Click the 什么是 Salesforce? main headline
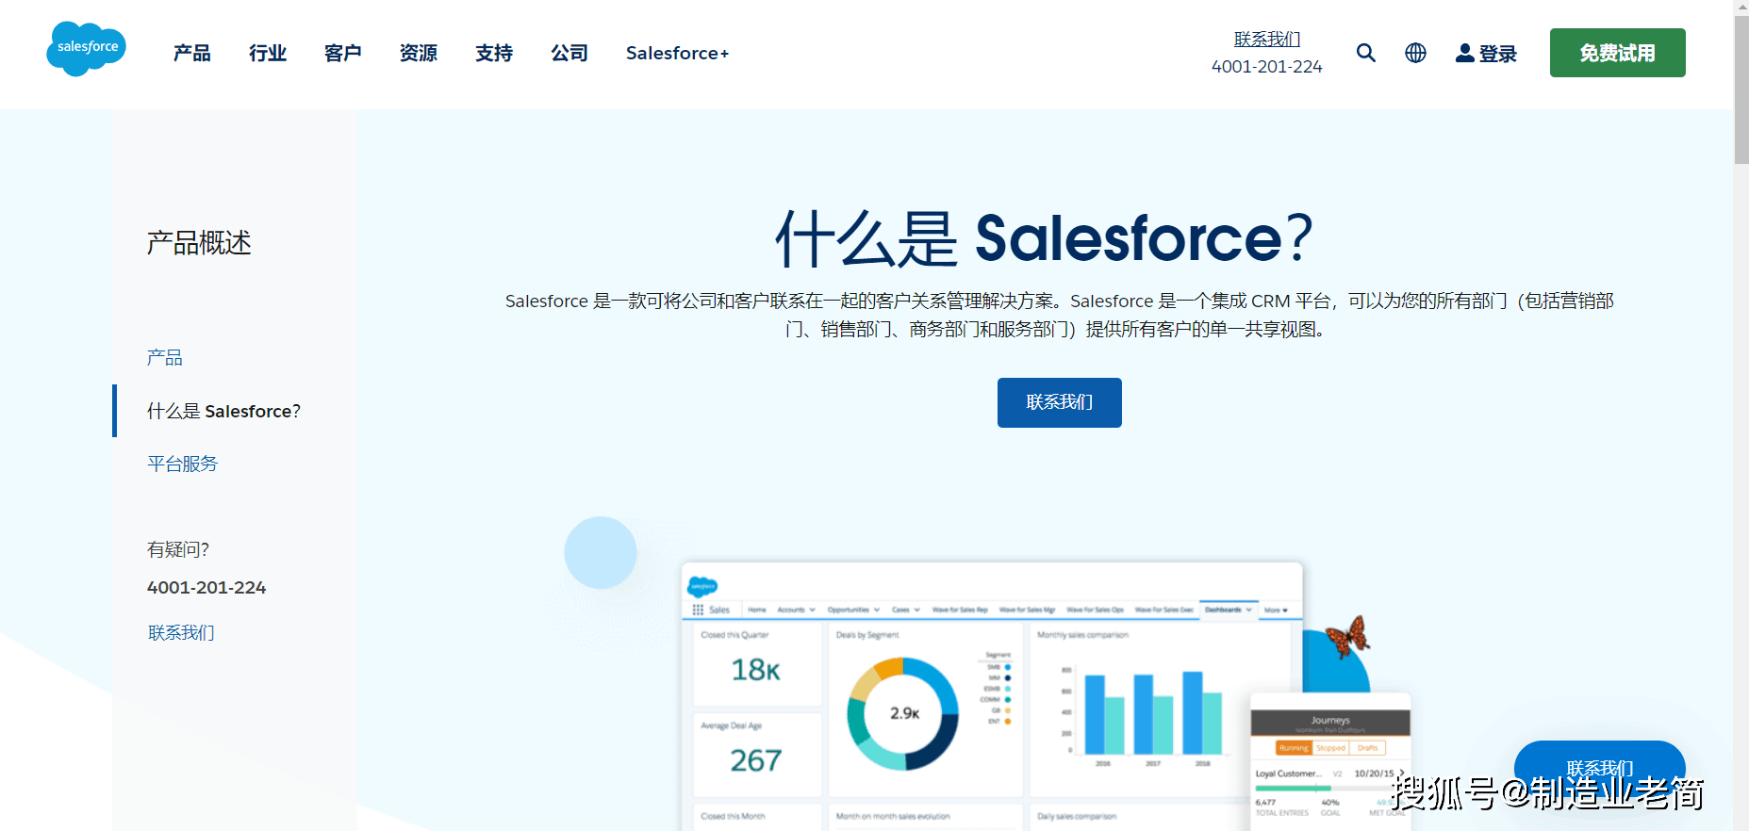 (x=1044, y=238)
